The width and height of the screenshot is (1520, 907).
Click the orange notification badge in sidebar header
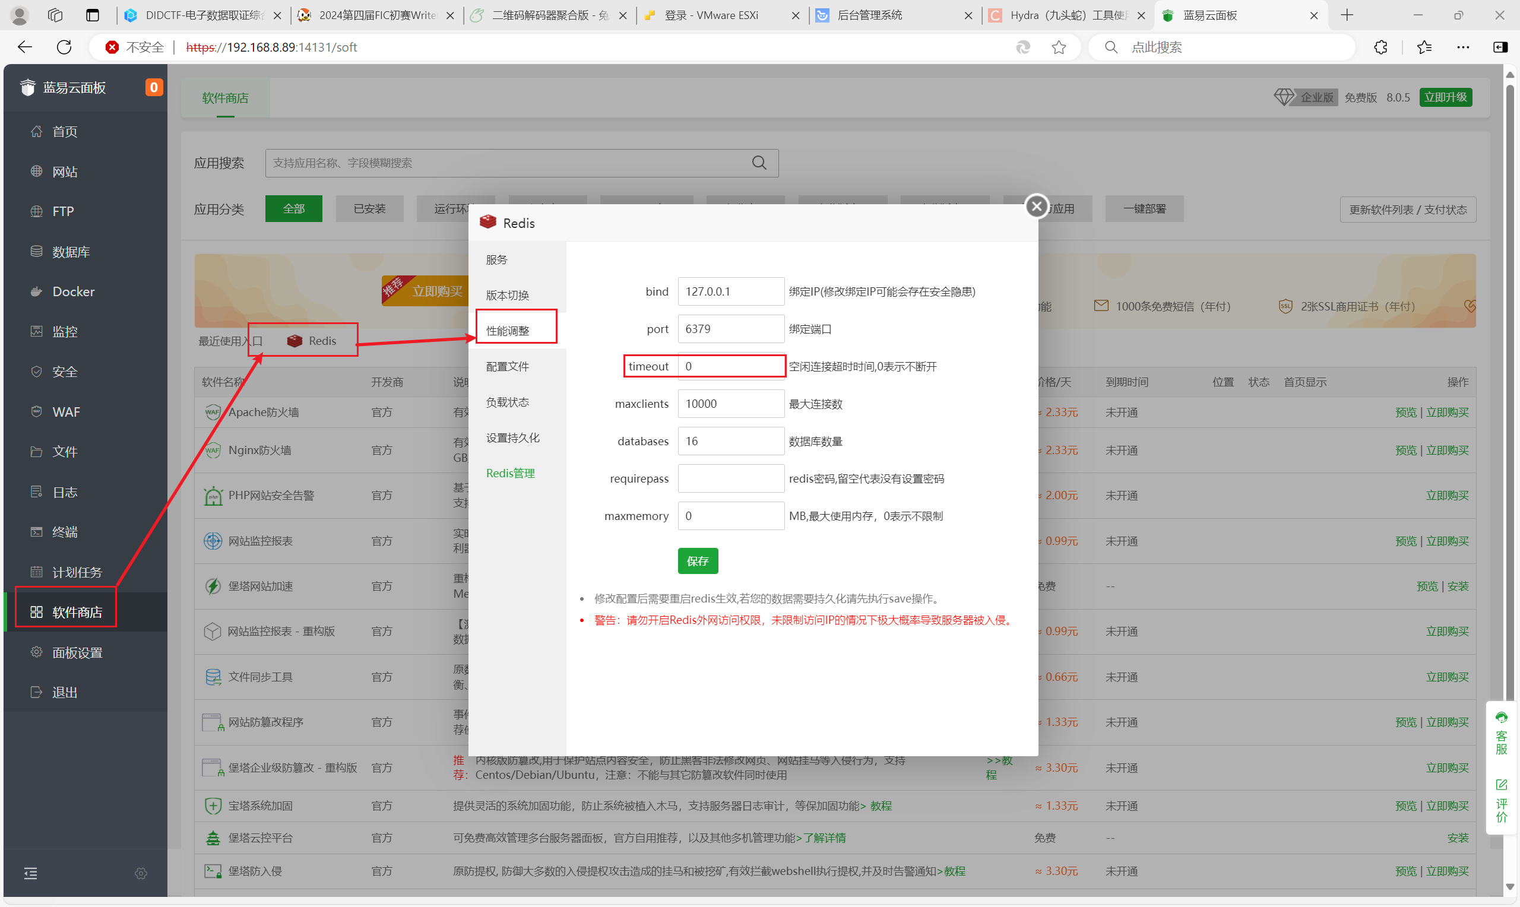tap(153, 87)
